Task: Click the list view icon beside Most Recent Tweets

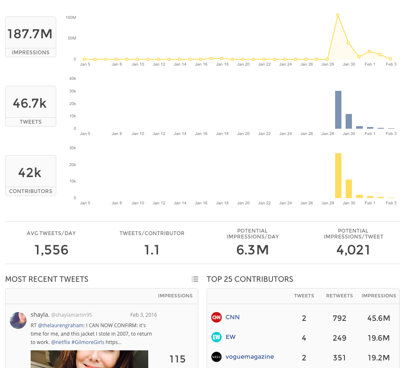Action: pyautogui.click(x=195, y=279)
